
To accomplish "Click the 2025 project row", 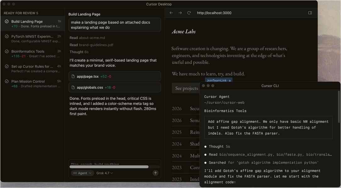I will 186,132.
